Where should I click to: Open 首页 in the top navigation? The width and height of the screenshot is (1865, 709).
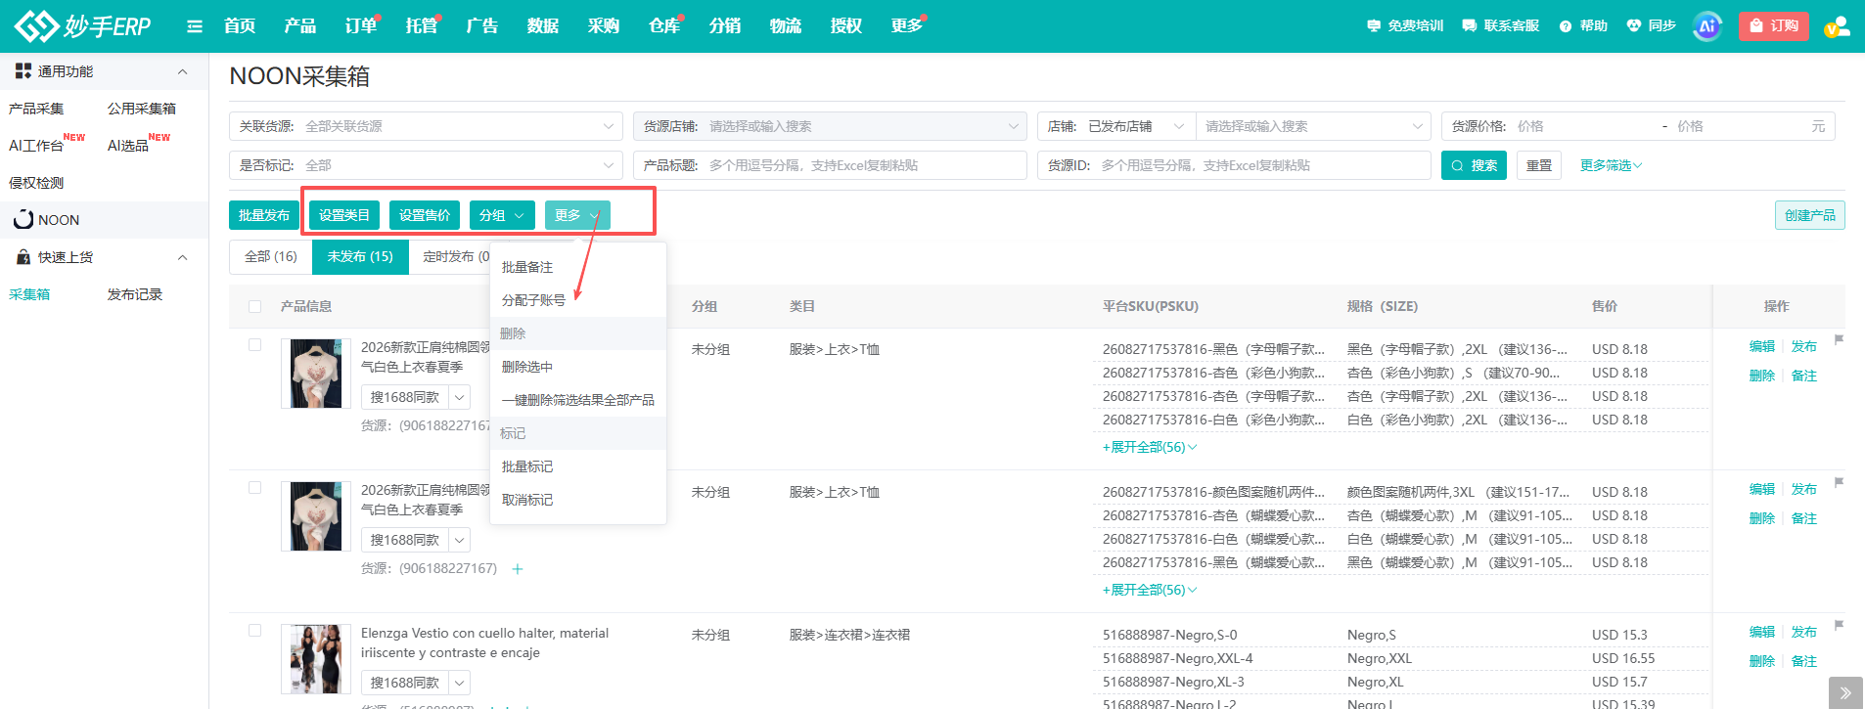240,26
